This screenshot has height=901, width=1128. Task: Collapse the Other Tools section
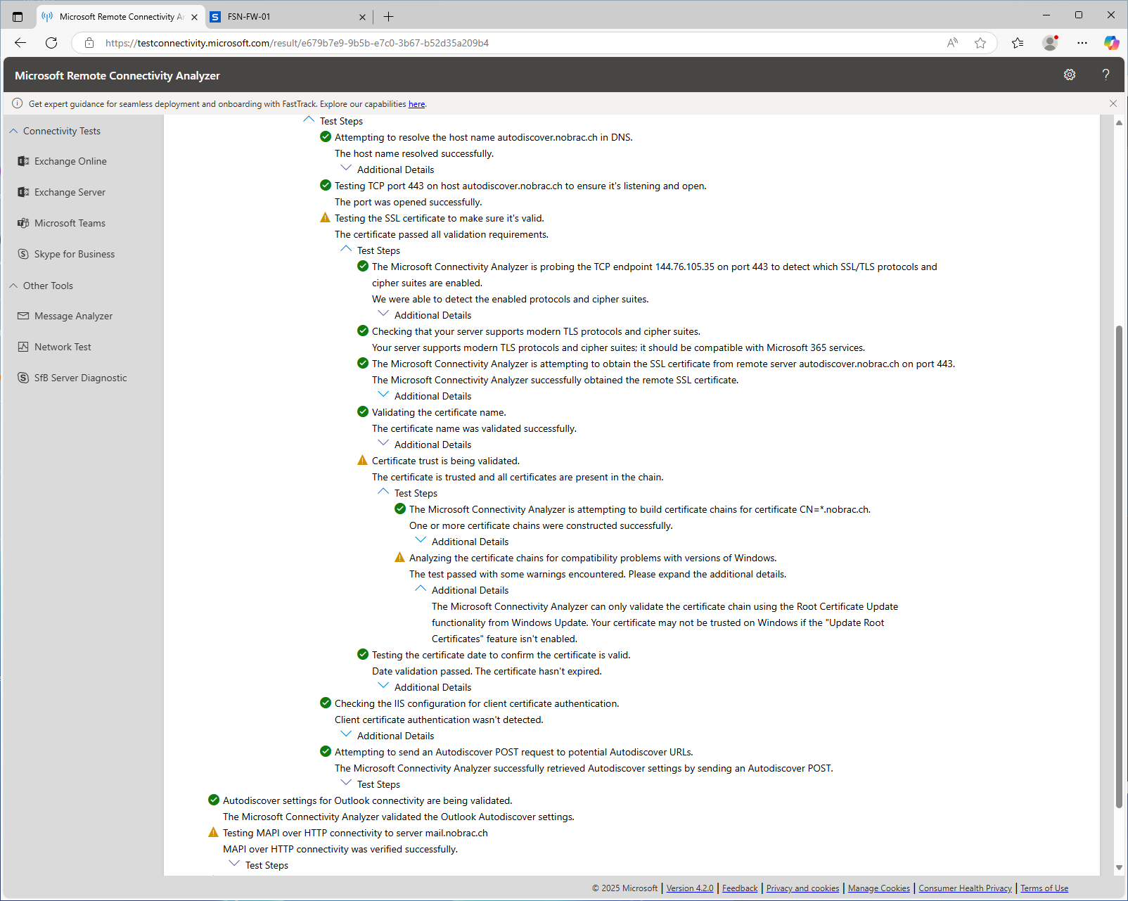(13, 286)
